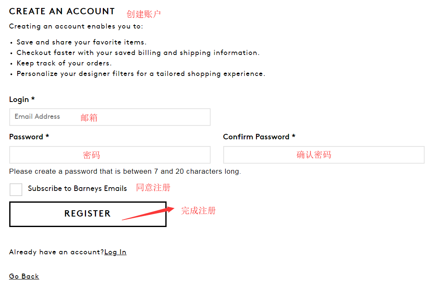The height and width of the screenshot is (282, 428).
Task: Click "Save and share your favorite items" bullet
Action: (81, 42)
